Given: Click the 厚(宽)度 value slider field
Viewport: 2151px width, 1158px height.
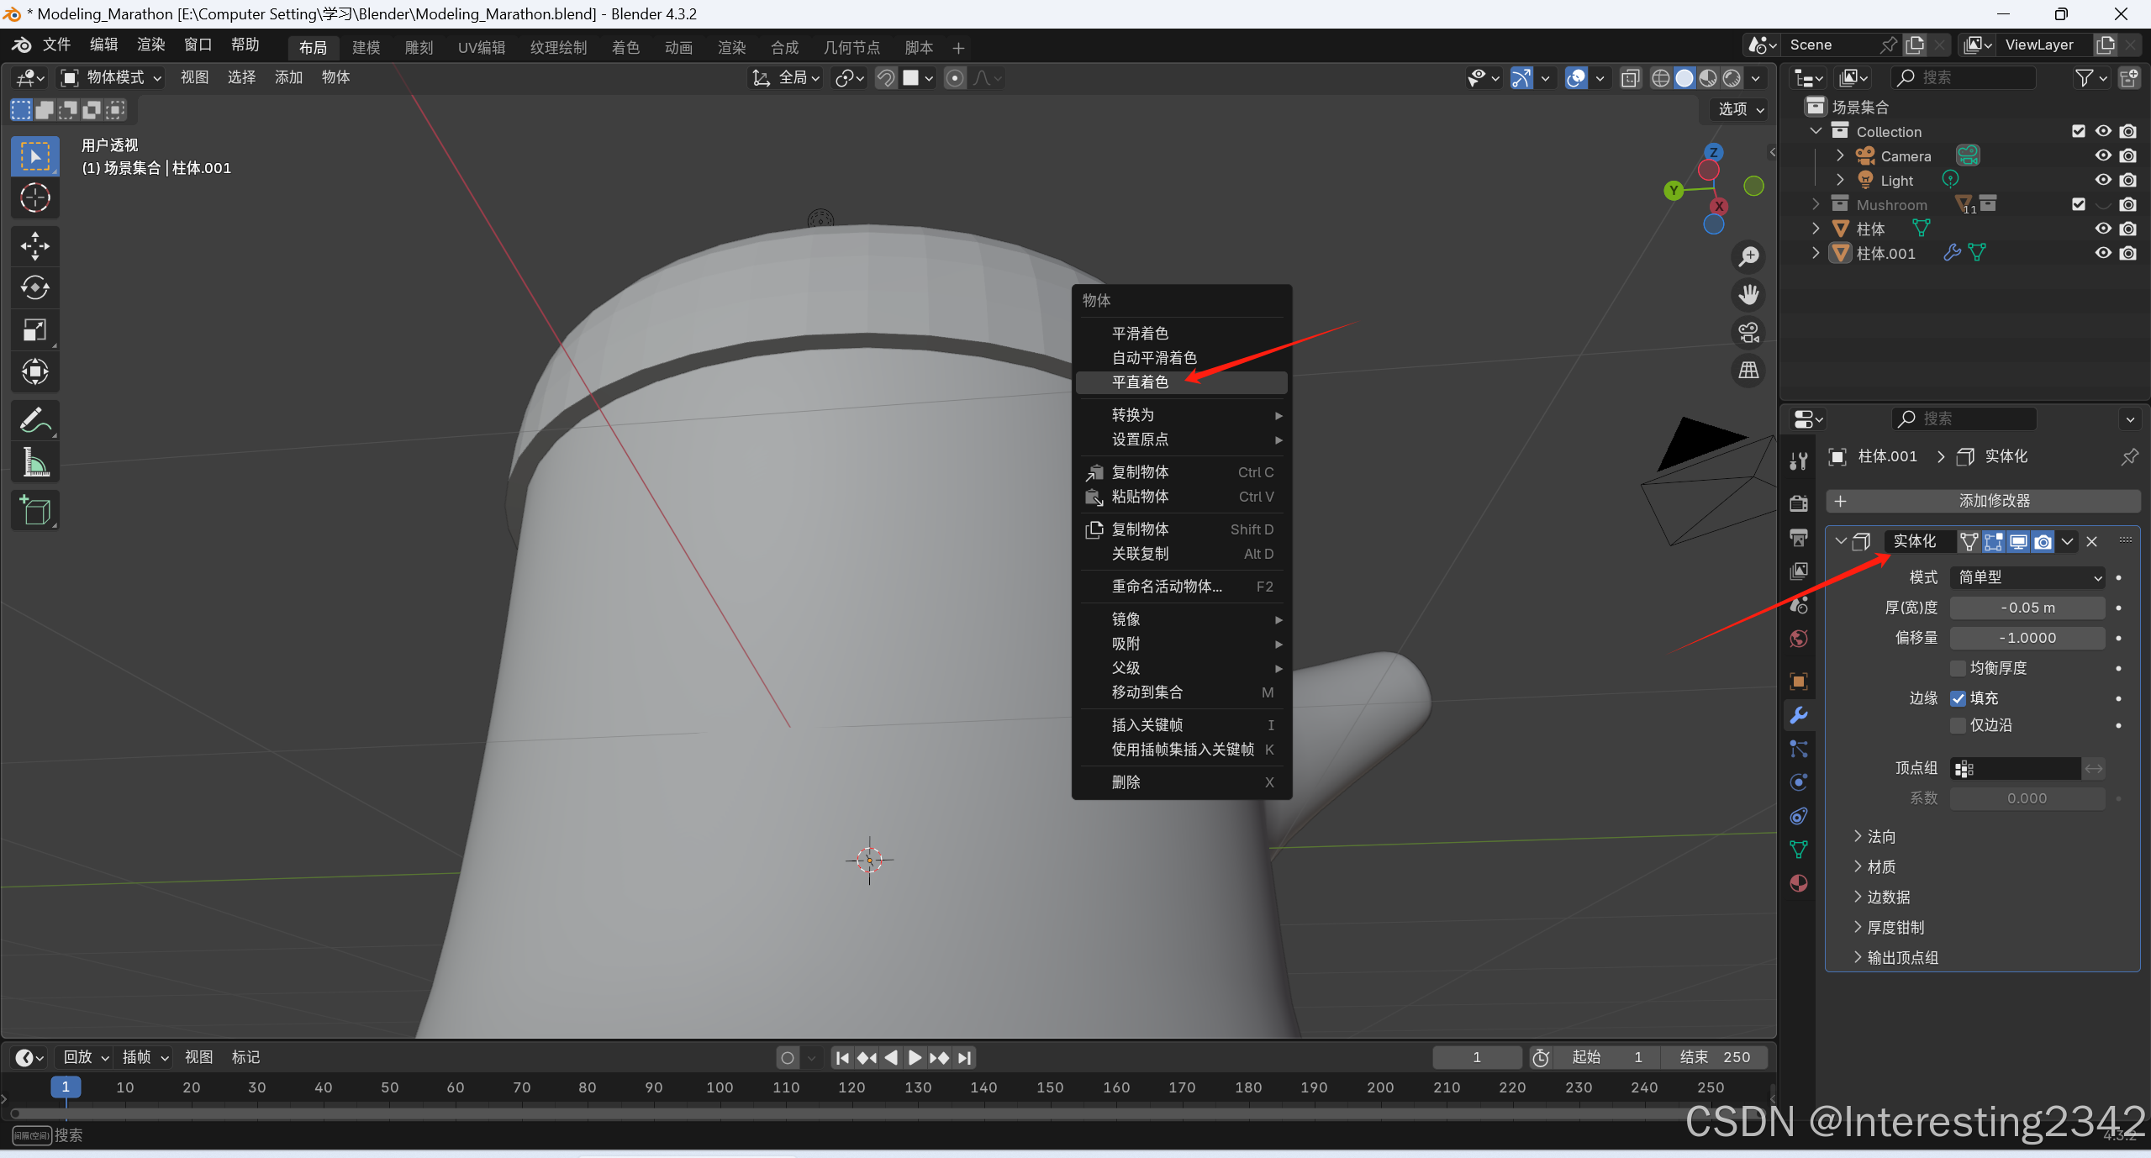Looking at the screenshot, I should coord(2027,608).
